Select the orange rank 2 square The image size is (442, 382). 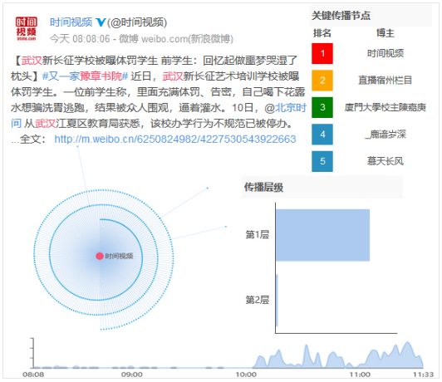[x=322, y=81]
